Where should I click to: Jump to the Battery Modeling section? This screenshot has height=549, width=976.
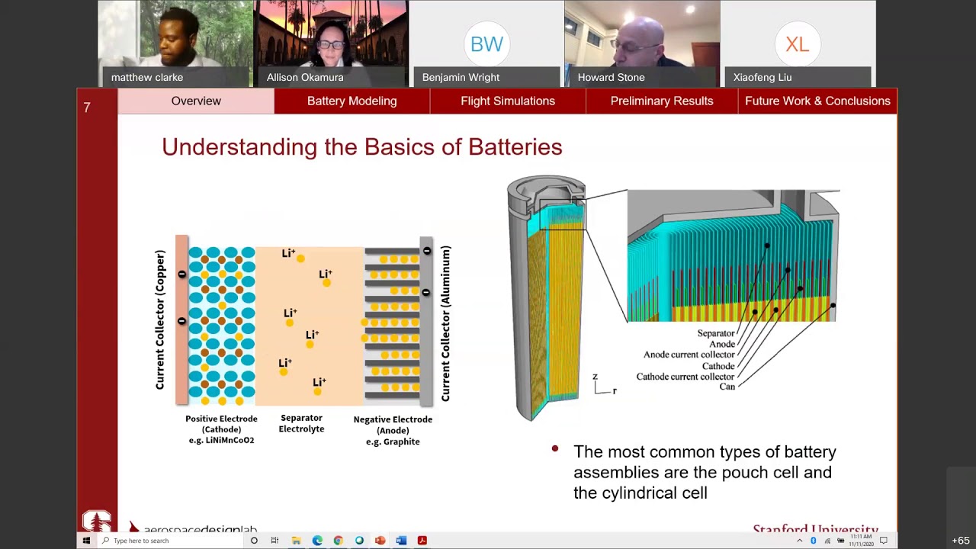click(352, 101)
